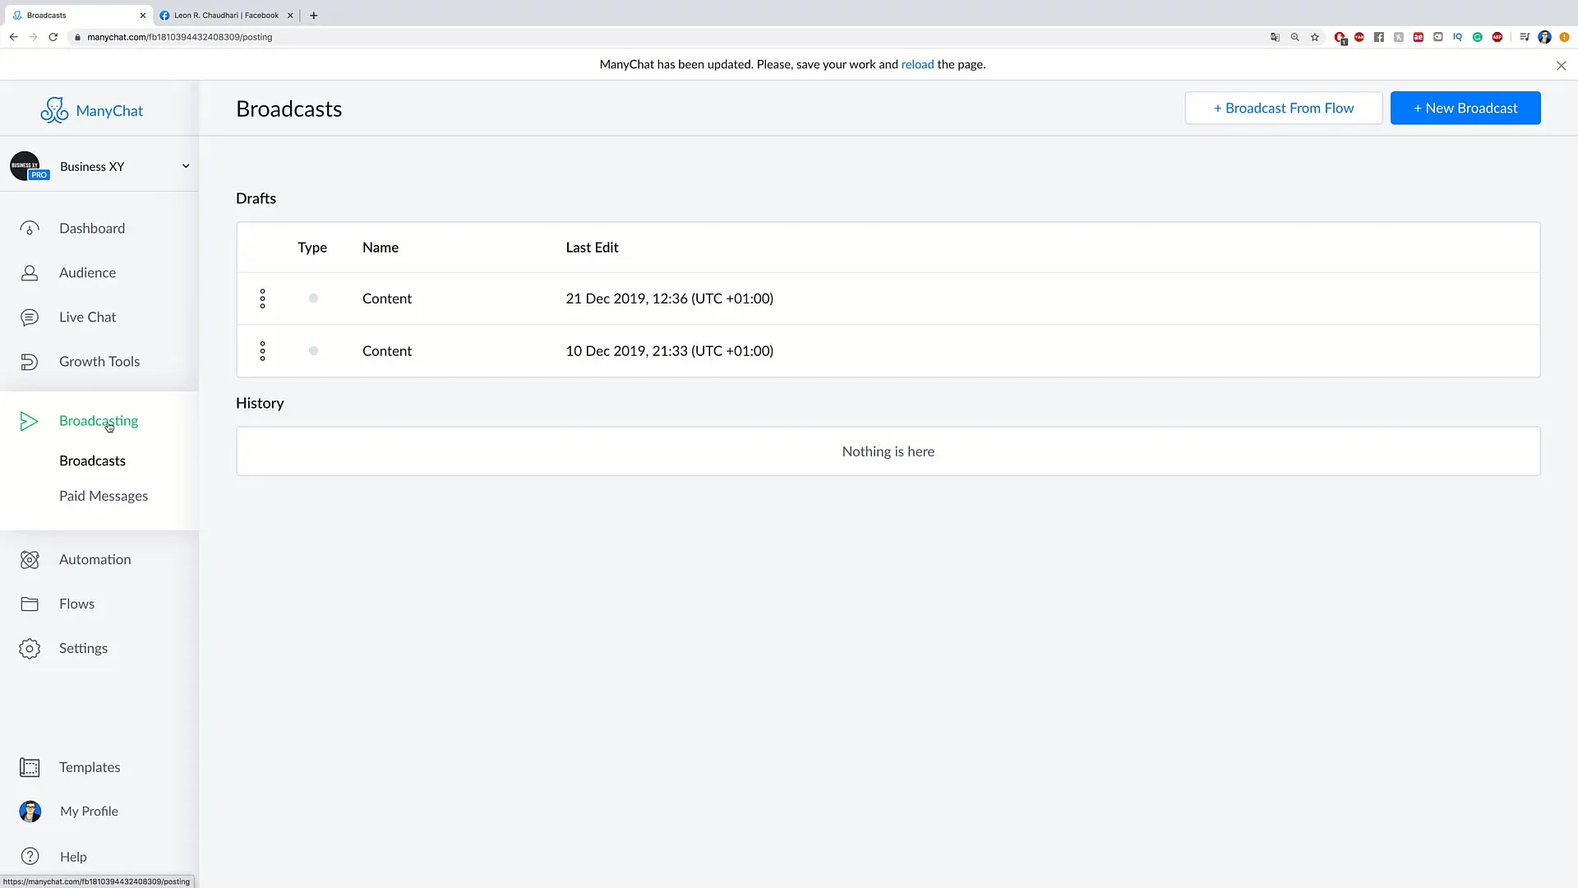Close the Leon R. Chaudhari Facebook tab
This screenshot has width=1578, height=888.
coord(290,16)
